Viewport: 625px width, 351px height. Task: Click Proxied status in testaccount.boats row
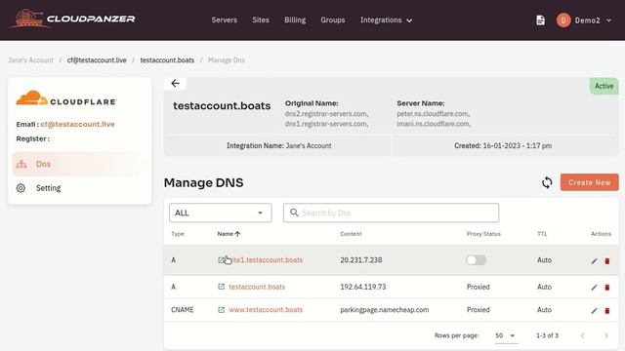pos(479,287)
